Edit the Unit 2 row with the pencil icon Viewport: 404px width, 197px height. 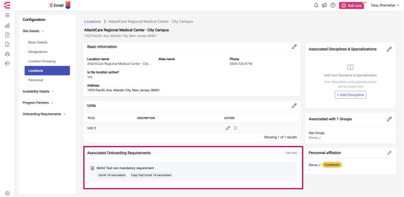click(x=228, y=128)
